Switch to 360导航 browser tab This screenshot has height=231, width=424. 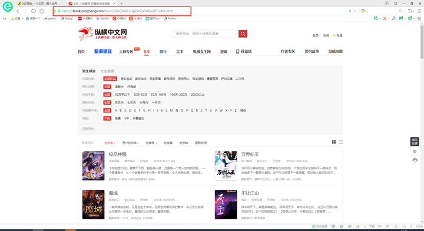click(37, 4)
